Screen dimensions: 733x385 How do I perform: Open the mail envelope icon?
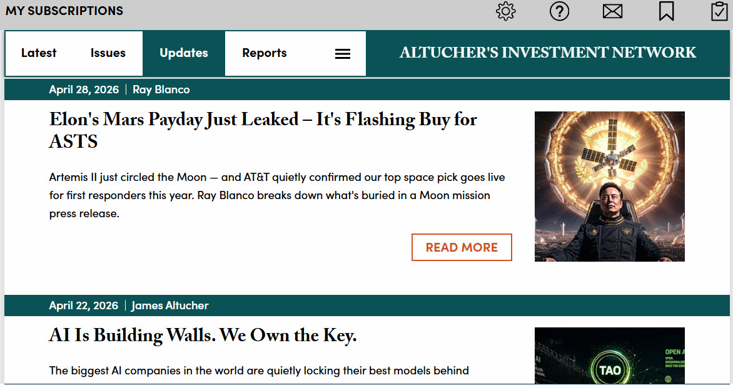click(613, 11)
